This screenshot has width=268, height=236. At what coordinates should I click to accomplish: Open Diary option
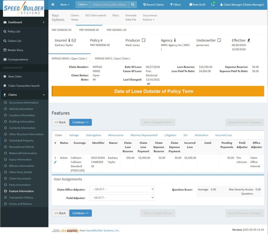click(116, 15)
